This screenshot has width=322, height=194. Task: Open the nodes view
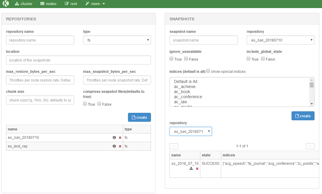click(48, 4)
